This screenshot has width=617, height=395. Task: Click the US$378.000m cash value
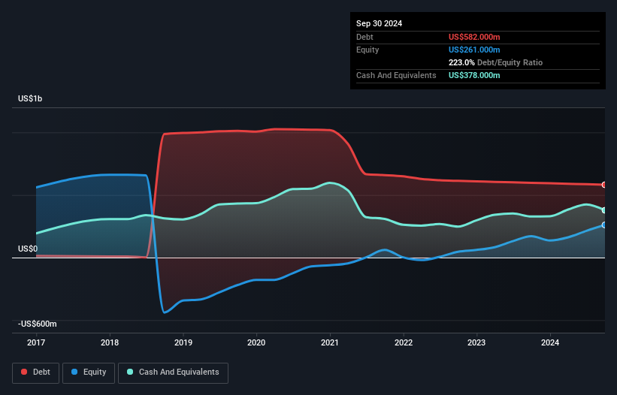[474, 75]
